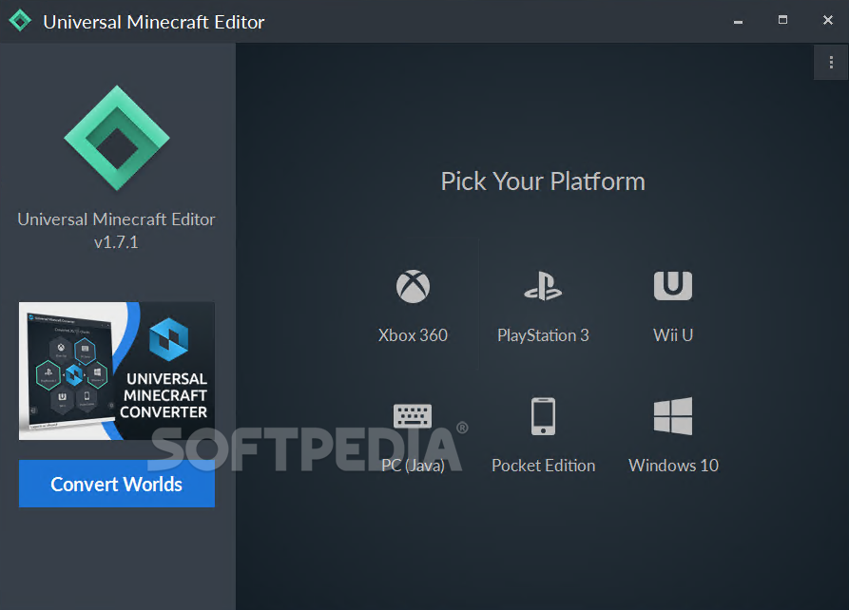The image size is (849, 610).
Task: Open the Universal Minecraft Converter banner
Action: 117,371
